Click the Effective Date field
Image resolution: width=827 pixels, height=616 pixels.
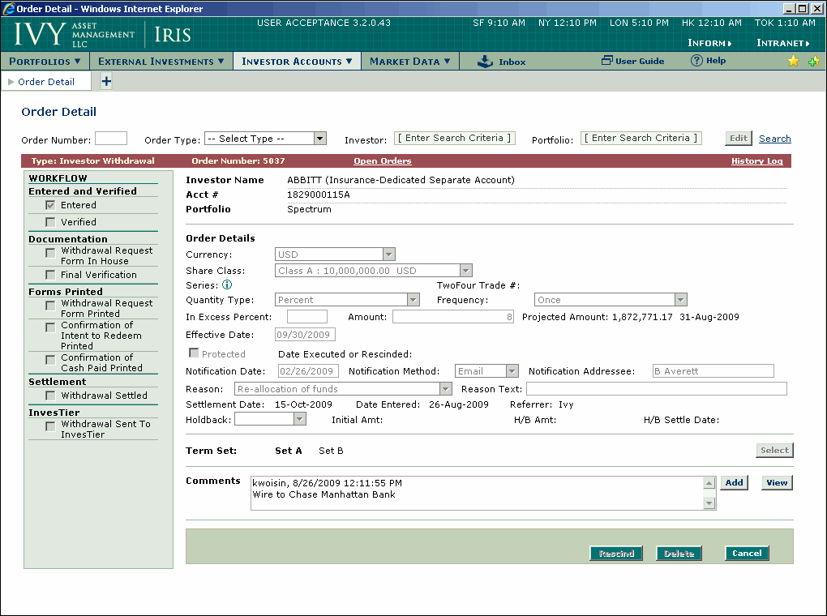coord(305,335)
